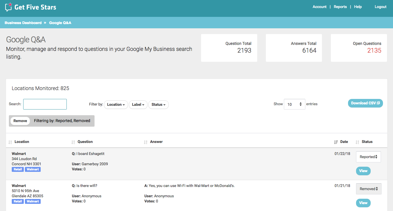Click the 'Google Q&A' page heading

pos(26,40)
